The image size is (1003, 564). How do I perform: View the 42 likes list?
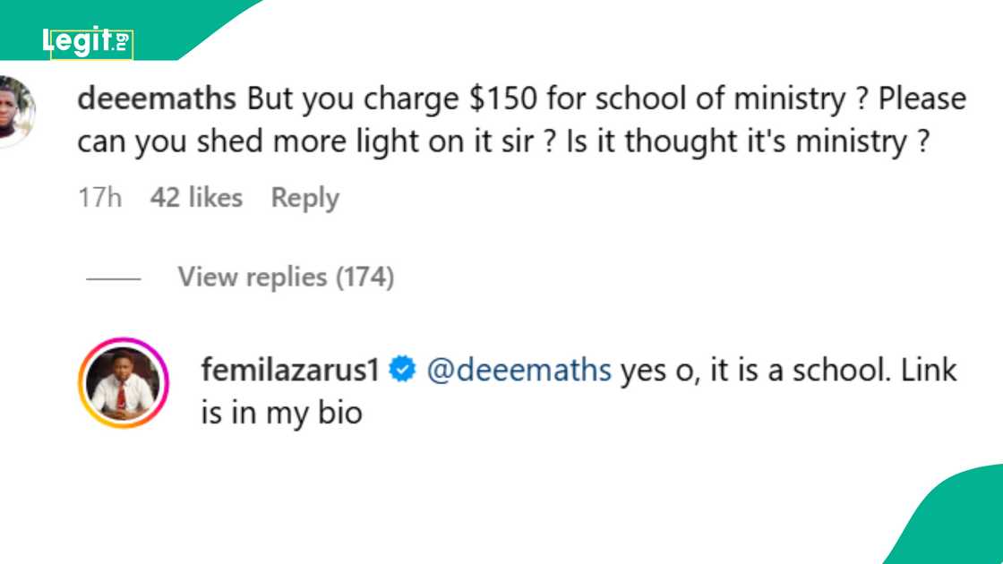(x=196, y=198)
